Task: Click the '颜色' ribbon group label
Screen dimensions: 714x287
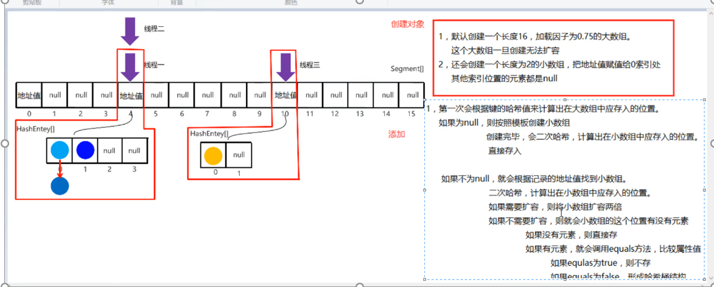Action: tap(291, 2)
